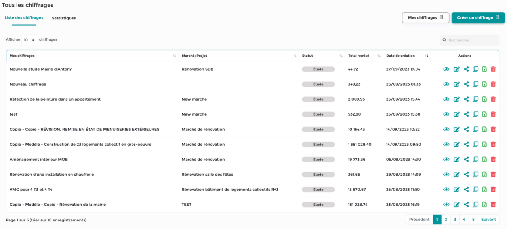507x229 pixels.
Task: Export Nouvelle étude Mairie d'Antony to Excel
Action: pyautogui.click(x=484, y=69)
